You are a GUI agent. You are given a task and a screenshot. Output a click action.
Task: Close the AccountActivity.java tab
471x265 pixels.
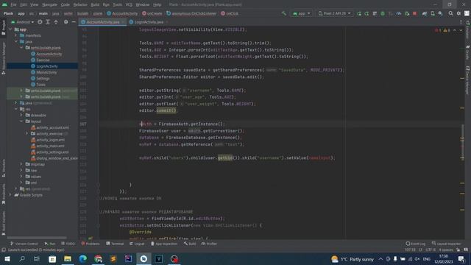[123, 22]
